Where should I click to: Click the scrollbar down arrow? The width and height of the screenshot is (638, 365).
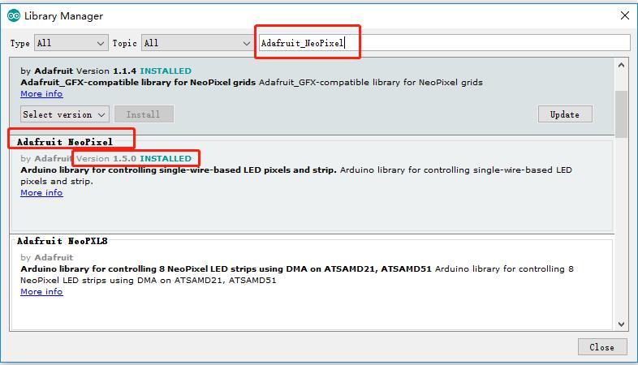621,324
